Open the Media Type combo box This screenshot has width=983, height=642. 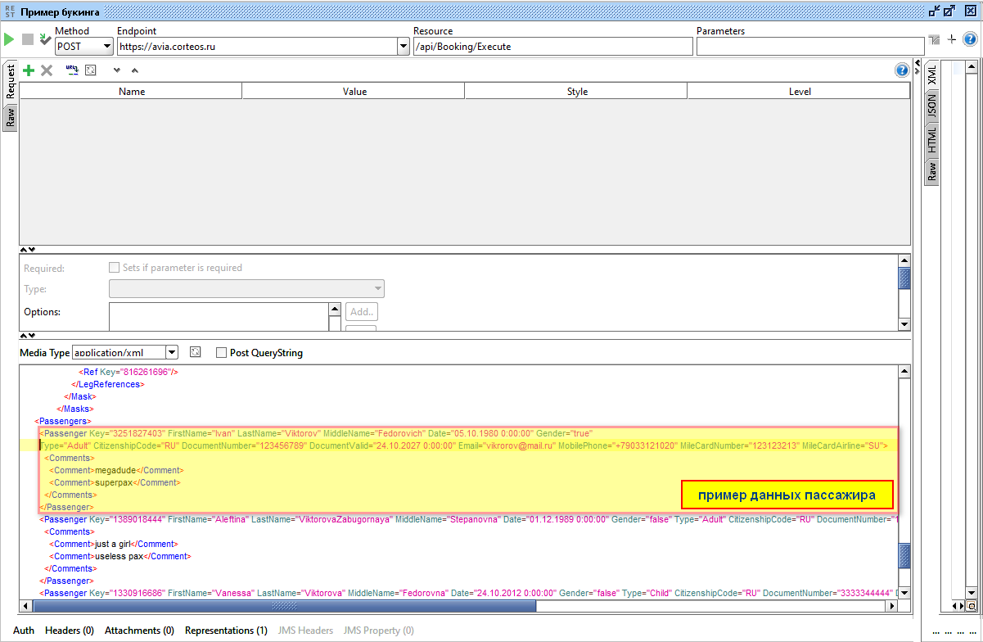click(x=172, y=353)
